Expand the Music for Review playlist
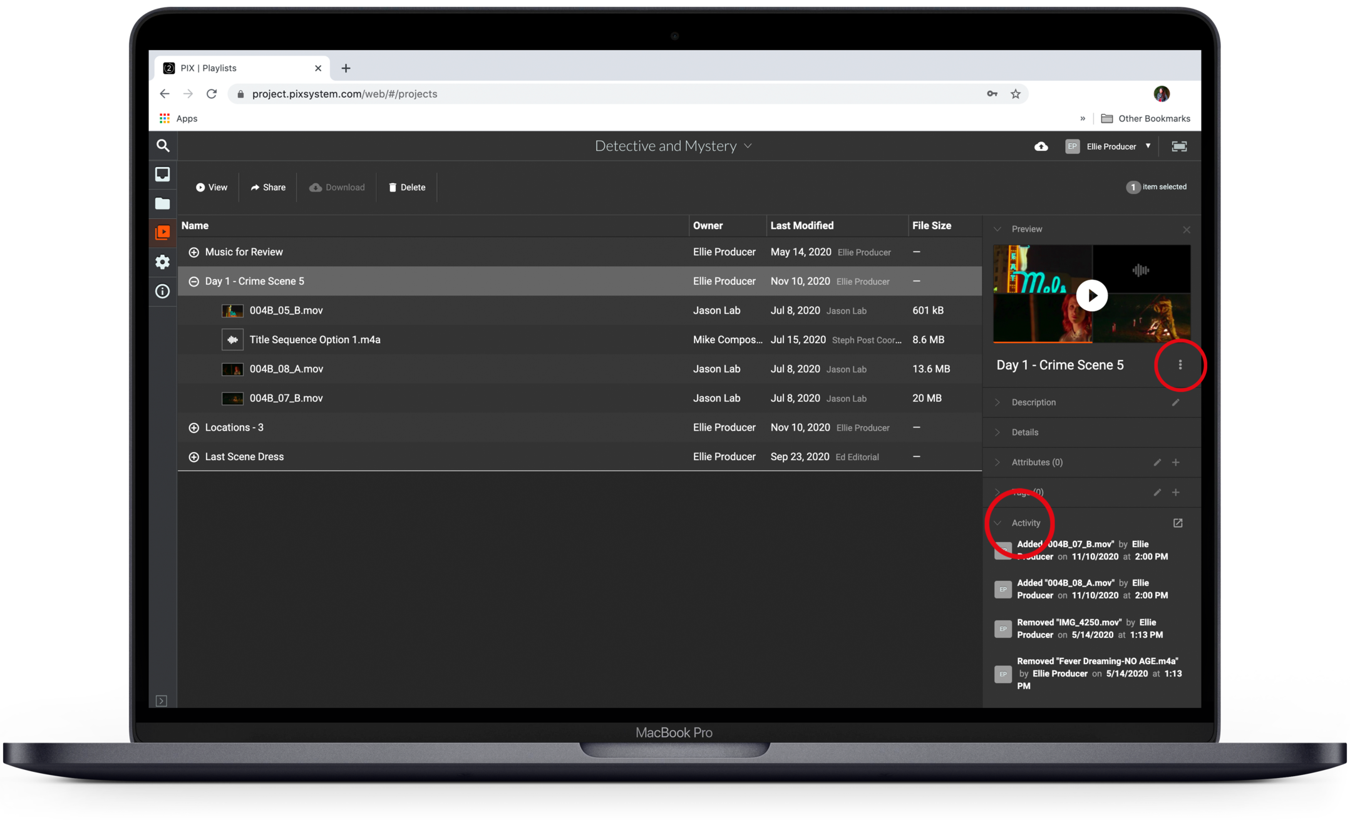Viewport: 1350px width, 820px height. click(194, 252)
